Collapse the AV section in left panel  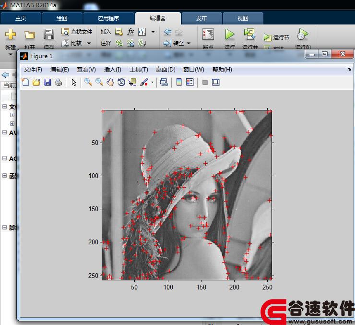point(4,132)
